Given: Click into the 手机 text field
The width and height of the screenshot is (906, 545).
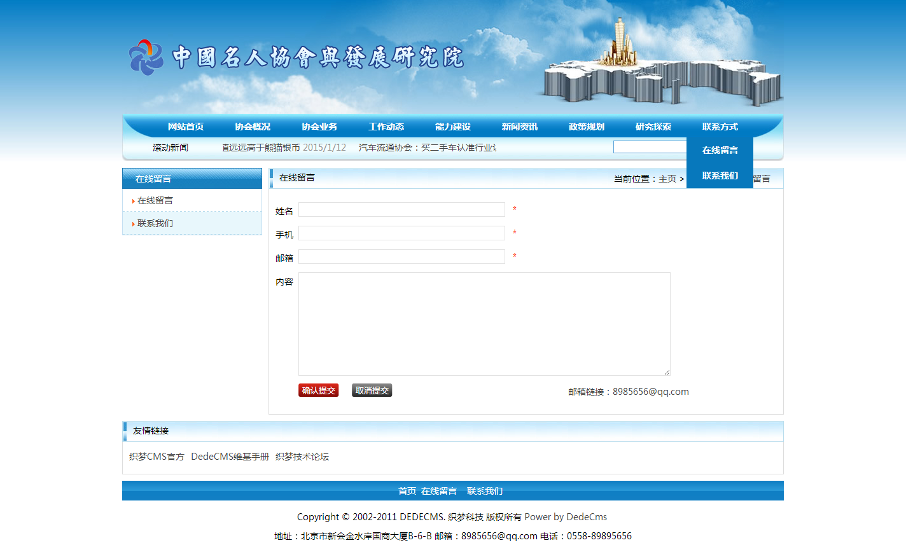Looking at the screenshot, I should [x=401, y=233].
